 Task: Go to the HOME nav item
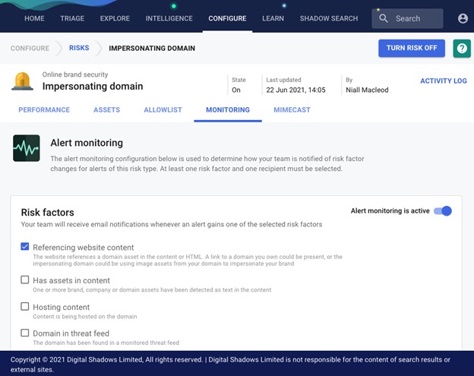[x=34, y=18]
